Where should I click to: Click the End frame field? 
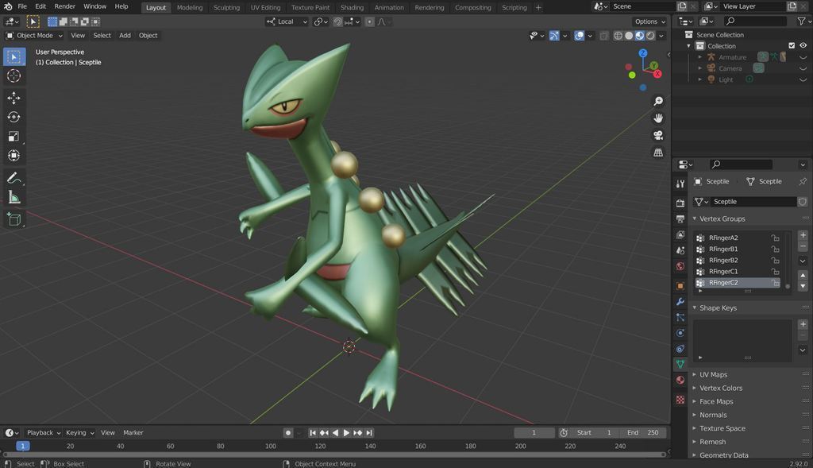642,433
